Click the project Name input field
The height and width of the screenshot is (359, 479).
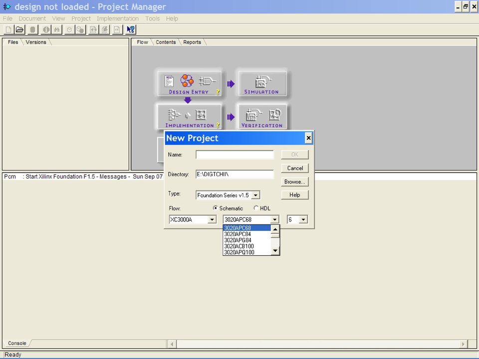pos(235,155)
